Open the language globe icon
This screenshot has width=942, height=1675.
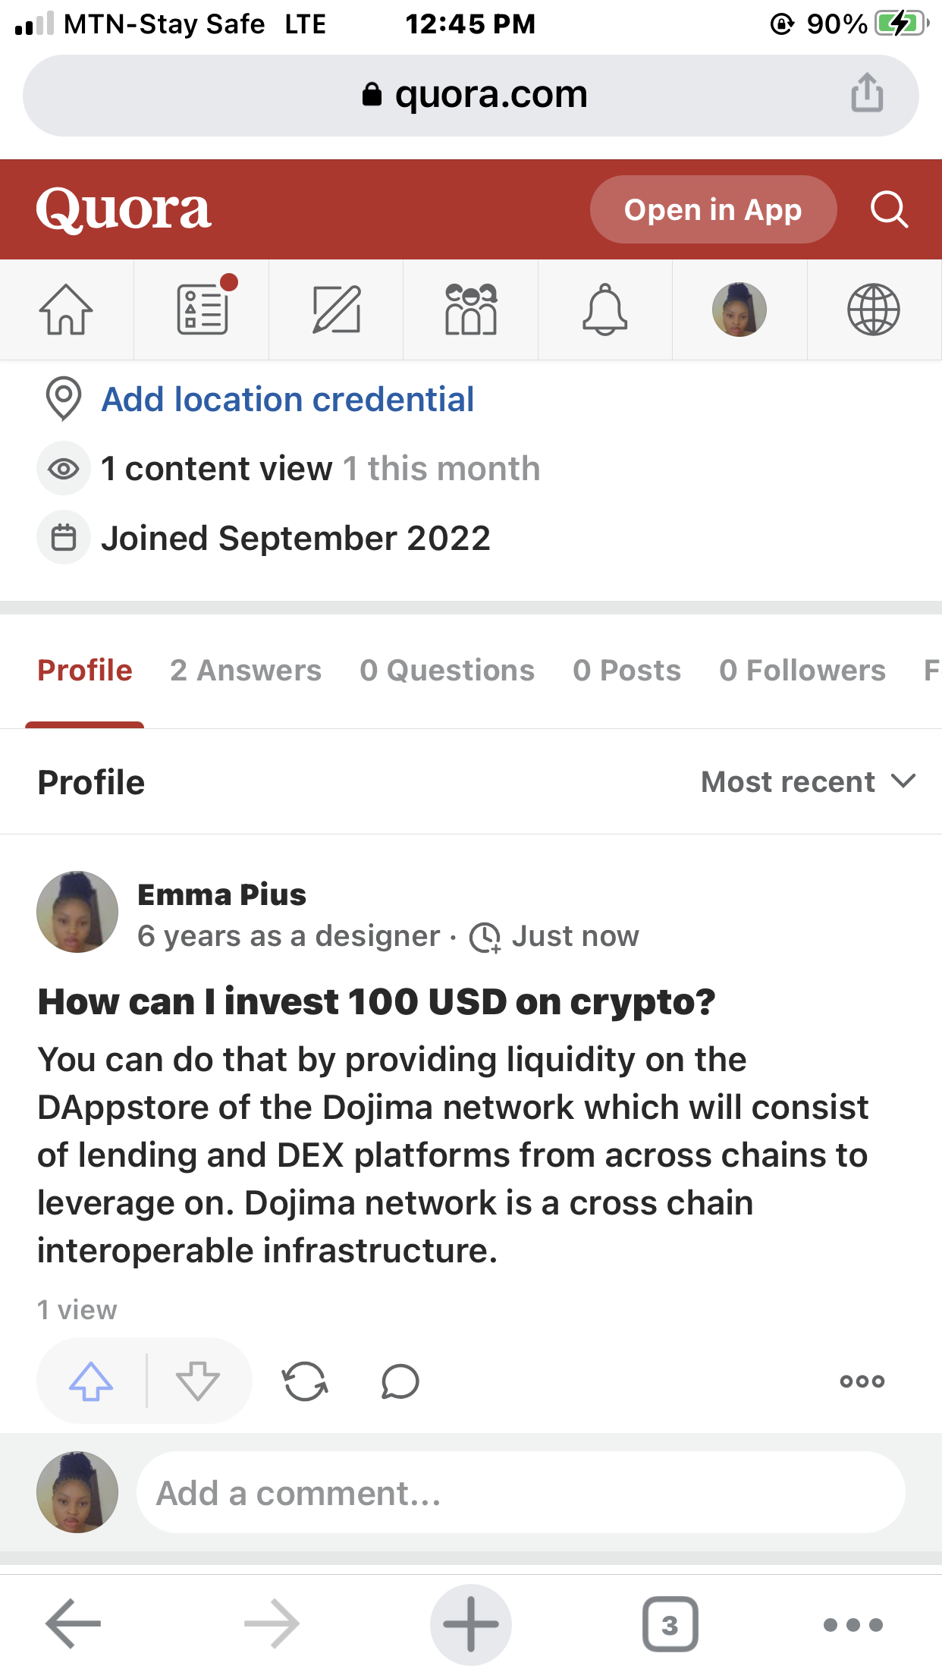click(873, 310)
